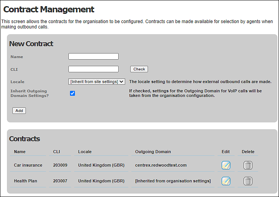Click the CLI column header
Image resolution: width=279 pixels, height=197 pixels.
pyautogui.click(x=56, y=152)
